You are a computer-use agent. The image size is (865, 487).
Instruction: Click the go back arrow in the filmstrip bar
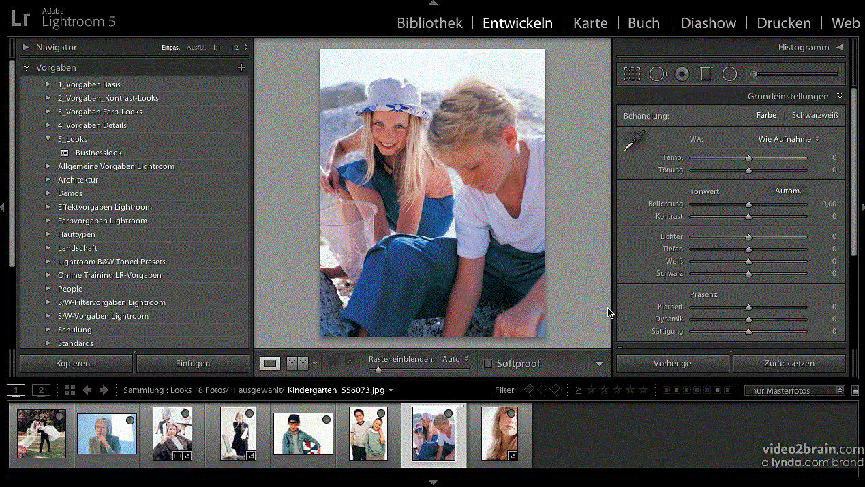(x=87, y=390)
